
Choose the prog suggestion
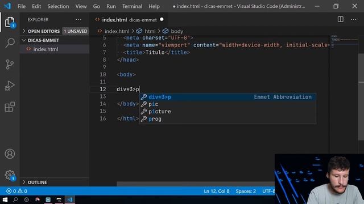(227, 119)
